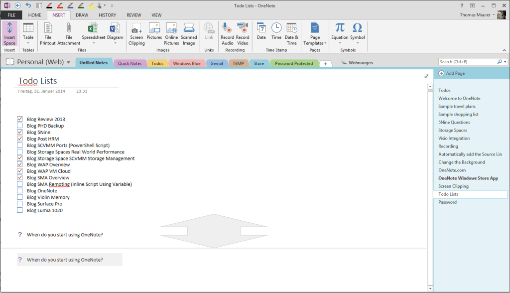Switch to the DRAW ribbon tab
The image size is (510, 293).
[x=82, y=15]
